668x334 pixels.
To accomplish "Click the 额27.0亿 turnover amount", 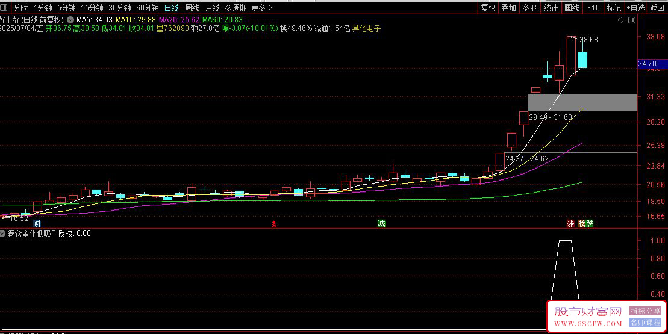I will pos(205,28).
